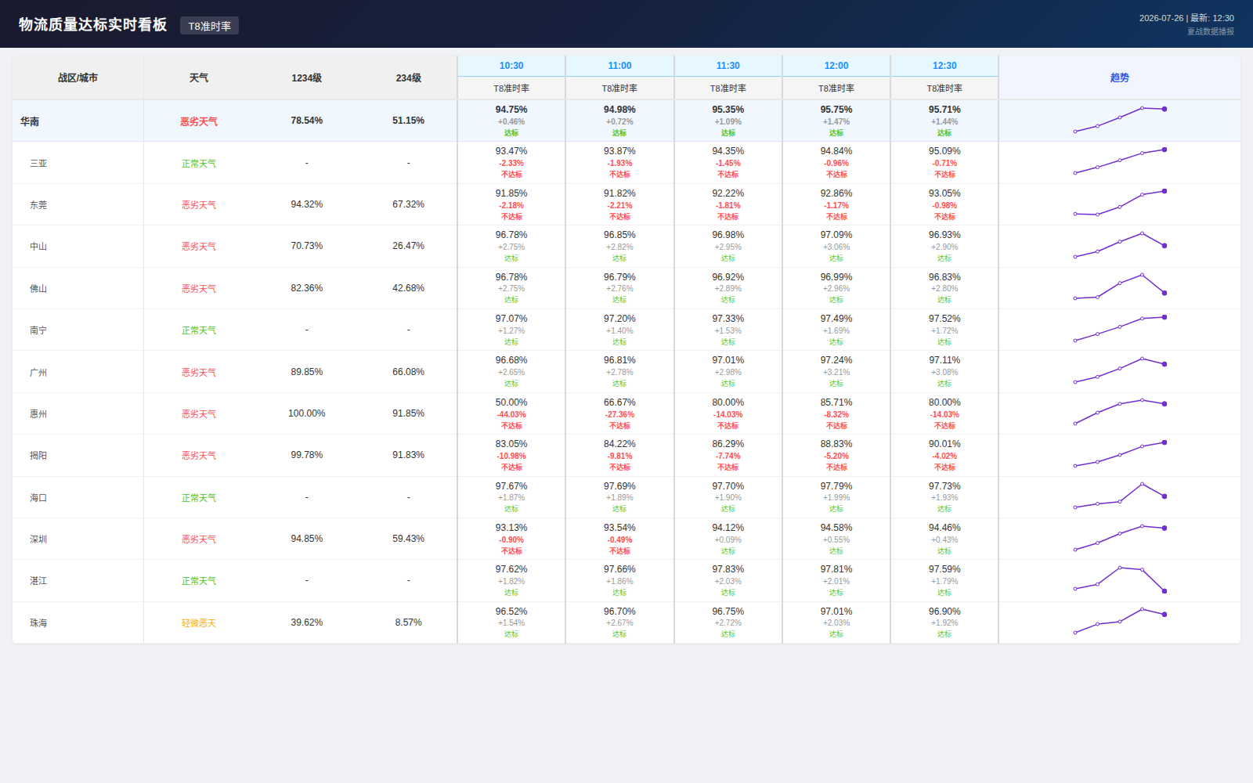Open the 惠州 trend sparkline
The height and width of the screenshot is (783, 1253).
pos(1120,412)
